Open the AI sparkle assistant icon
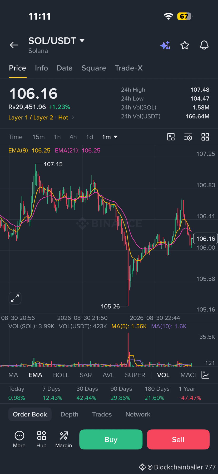218x474 pixels. point(165,45)
